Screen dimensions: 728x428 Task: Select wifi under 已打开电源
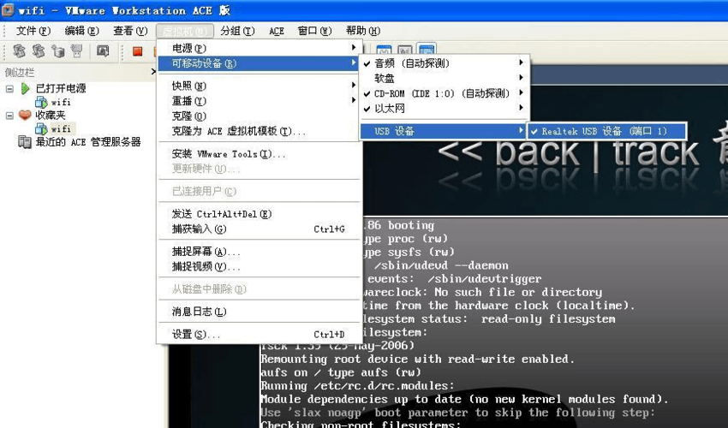click(61, 102)
